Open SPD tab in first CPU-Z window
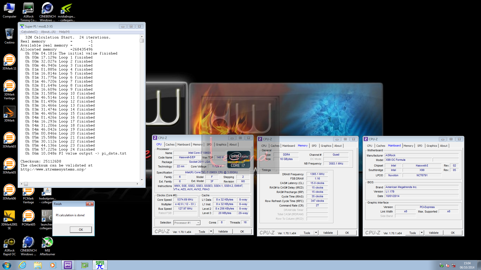Screen dimensions: 481x270 point(209,144)
